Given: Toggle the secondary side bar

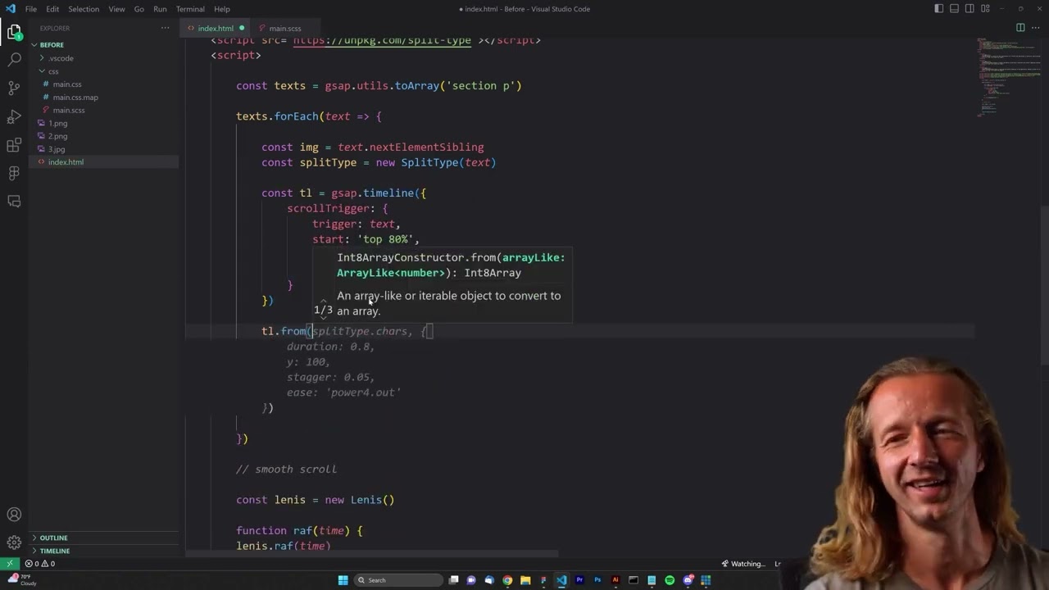Looking at the screenshot, I should click(969, 9).
